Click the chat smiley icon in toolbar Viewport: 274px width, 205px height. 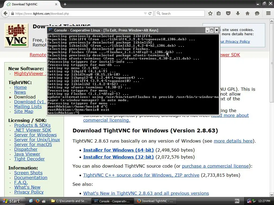click(257, 13)
